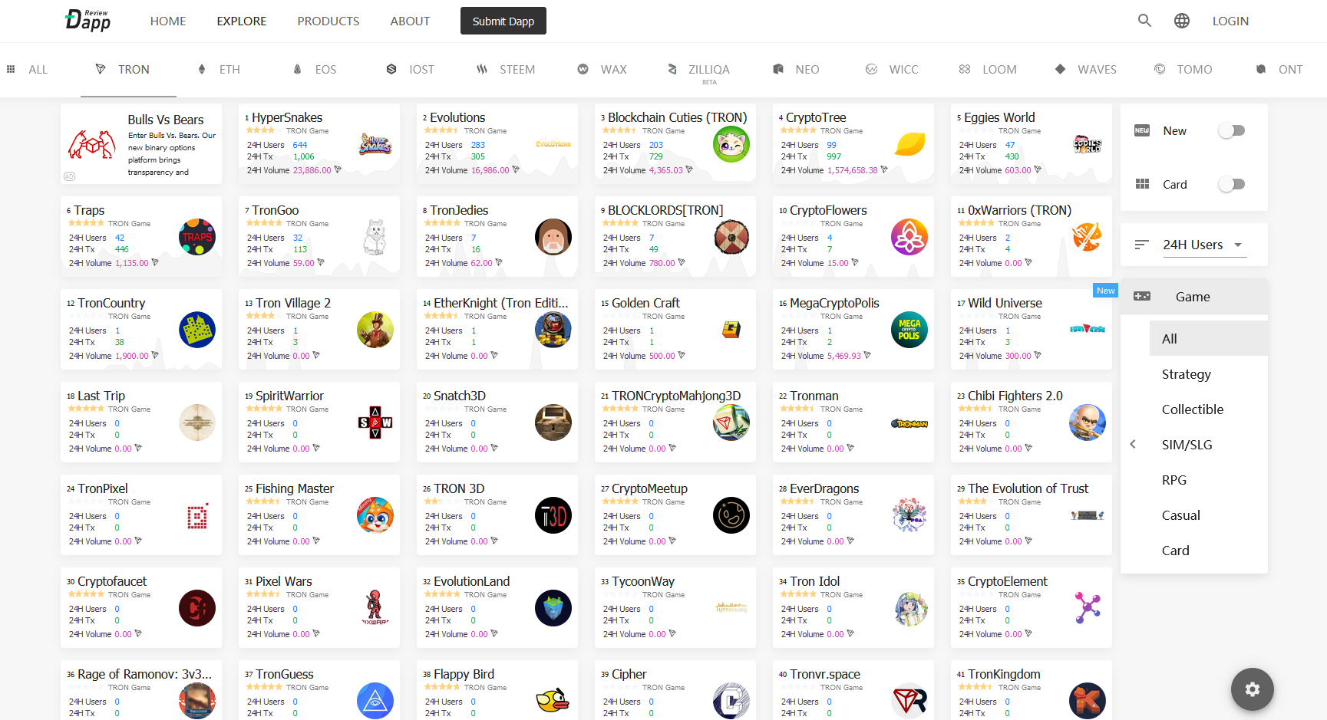Click the Fishing Master fox icon
Viewport: 1327px width, 720px height.
(375, 515)
